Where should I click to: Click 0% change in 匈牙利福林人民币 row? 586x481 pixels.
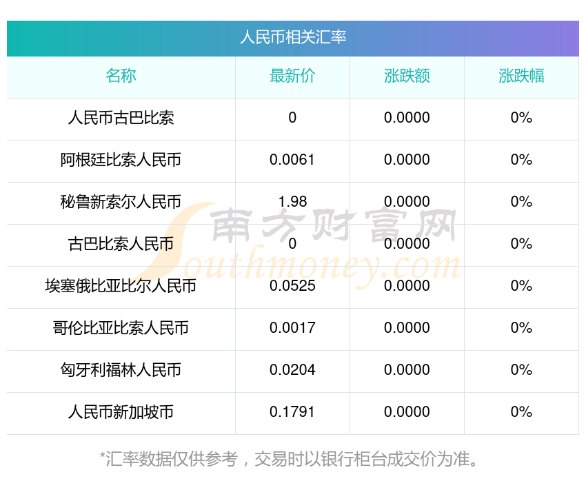[x=521, y=370]
